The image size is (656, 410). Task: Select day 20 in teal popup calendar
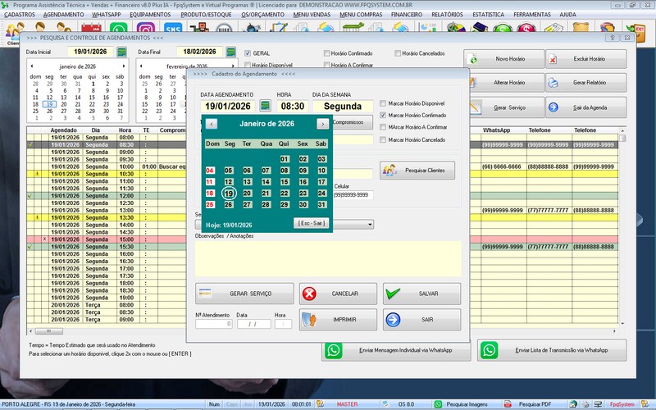[x=248, y=194]
